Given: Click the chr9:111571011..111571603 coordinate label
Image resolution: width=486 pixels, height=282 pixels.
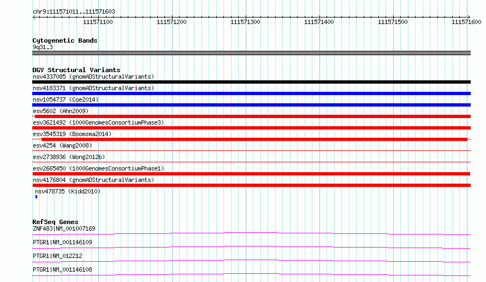Looking at the screenshot, I should click(x=74, y=12).
